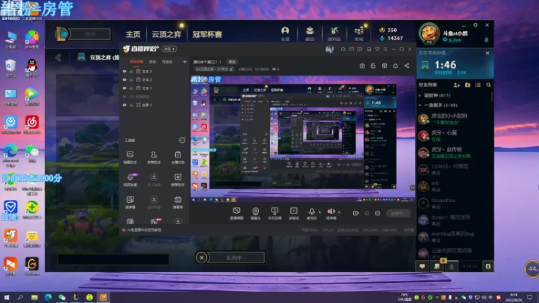This screenshot has width=539, height=303.
Task: Toggle visibility of 文本 1 layer
Action: point(125,88)
